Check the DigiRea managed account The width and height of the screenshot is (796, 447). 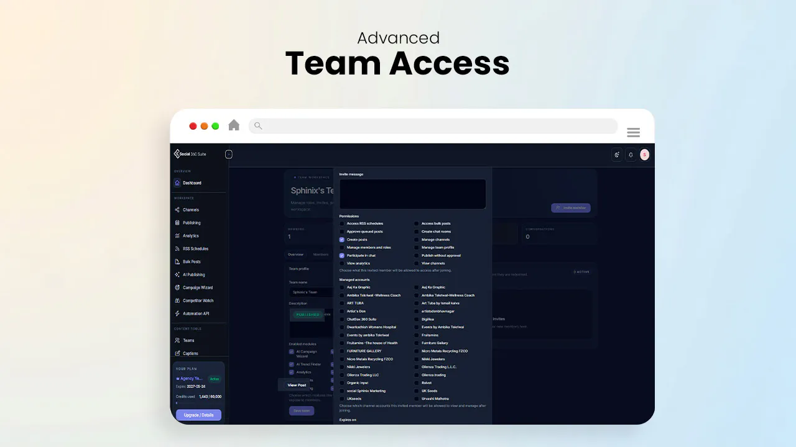(417, 319)
